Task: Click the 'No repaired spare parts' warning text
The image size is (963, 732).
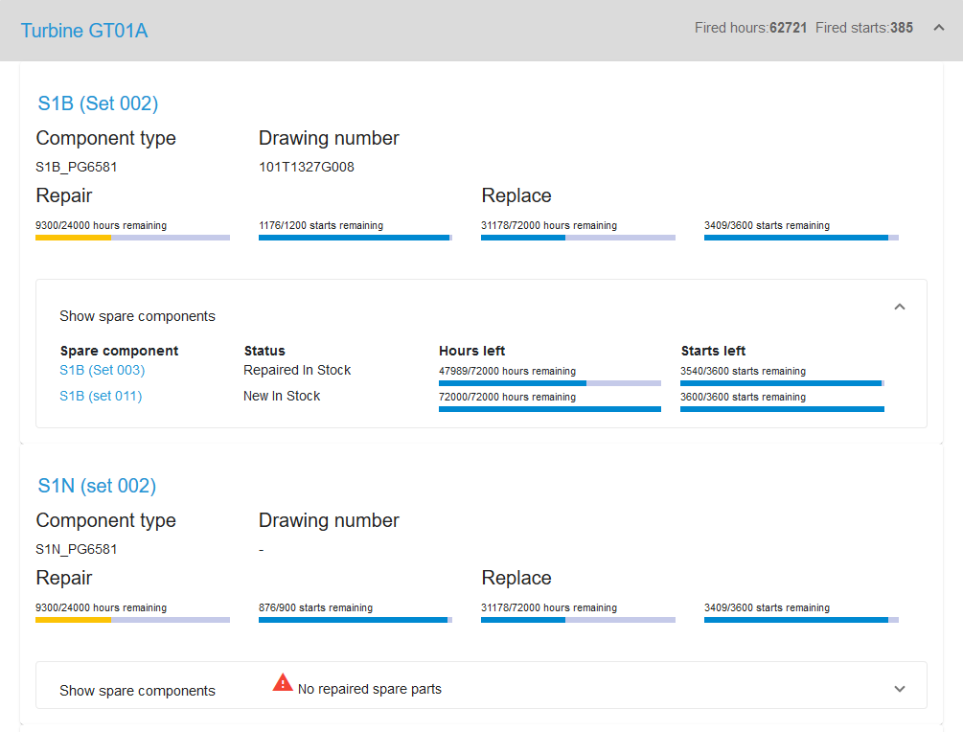Action: pyautogui.click(x=370, y=689)
